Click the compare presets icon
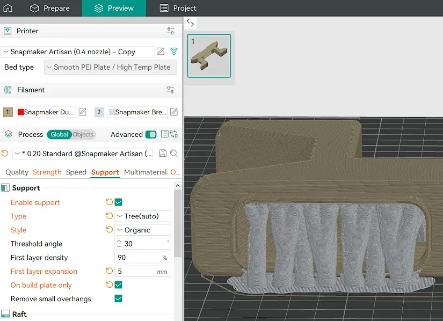This screenshot has height=321, width=443. pyautogui.click(x=174, y=134)
